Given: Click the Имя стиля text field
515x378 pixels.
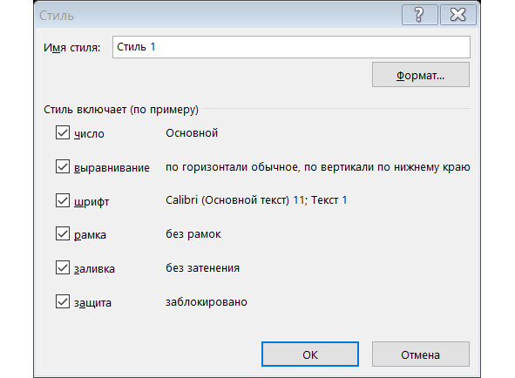Looking at the screenshot, I should pos(291,47).
